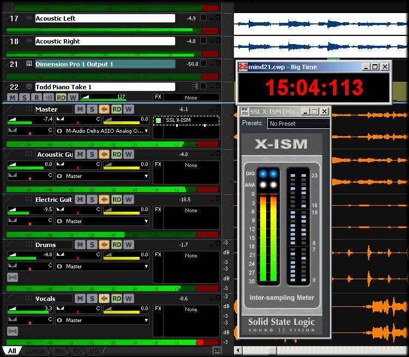Click the Acoustic Left track name
This screenshot has height=357, width=409.
[x=105, y=19]
